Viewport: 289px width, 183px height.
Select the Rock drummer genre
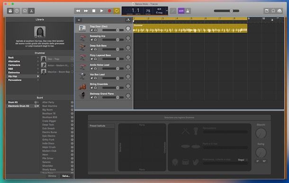pos(11,58)
